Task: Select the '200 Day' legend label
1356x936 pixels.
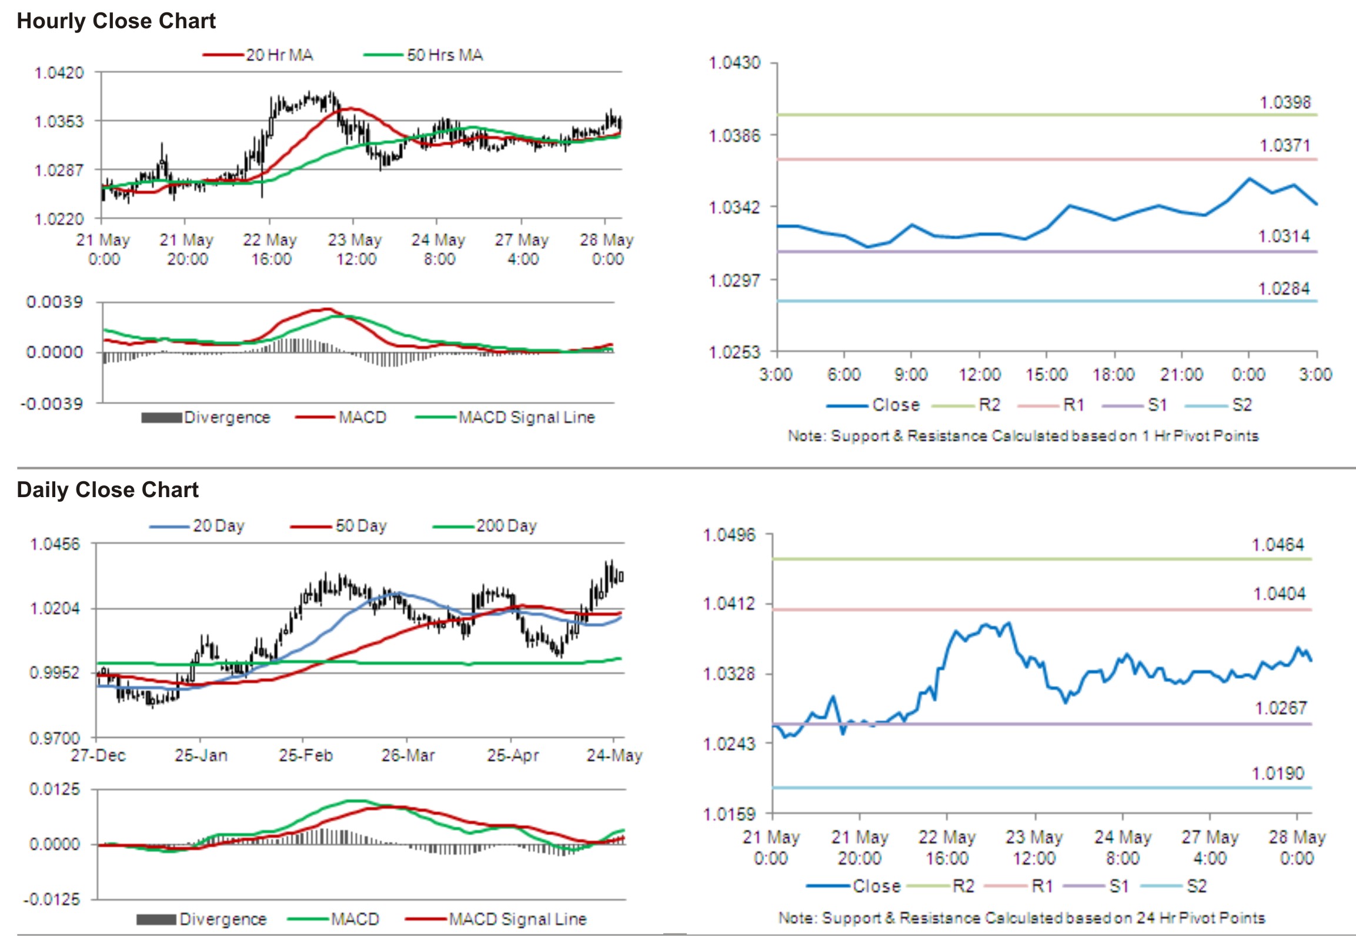Action: click(x=506, y=525)
